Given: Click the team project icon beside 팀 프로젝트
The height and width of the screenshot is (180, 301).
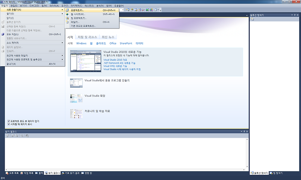Looking at the screenshot, I should pyautogui.click(x=67, y=18).
